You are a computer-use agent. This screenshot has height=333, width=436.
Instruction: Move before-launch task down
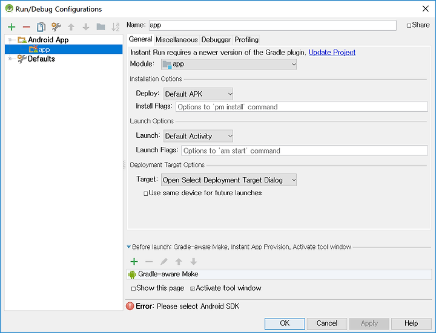click(194, 262)
